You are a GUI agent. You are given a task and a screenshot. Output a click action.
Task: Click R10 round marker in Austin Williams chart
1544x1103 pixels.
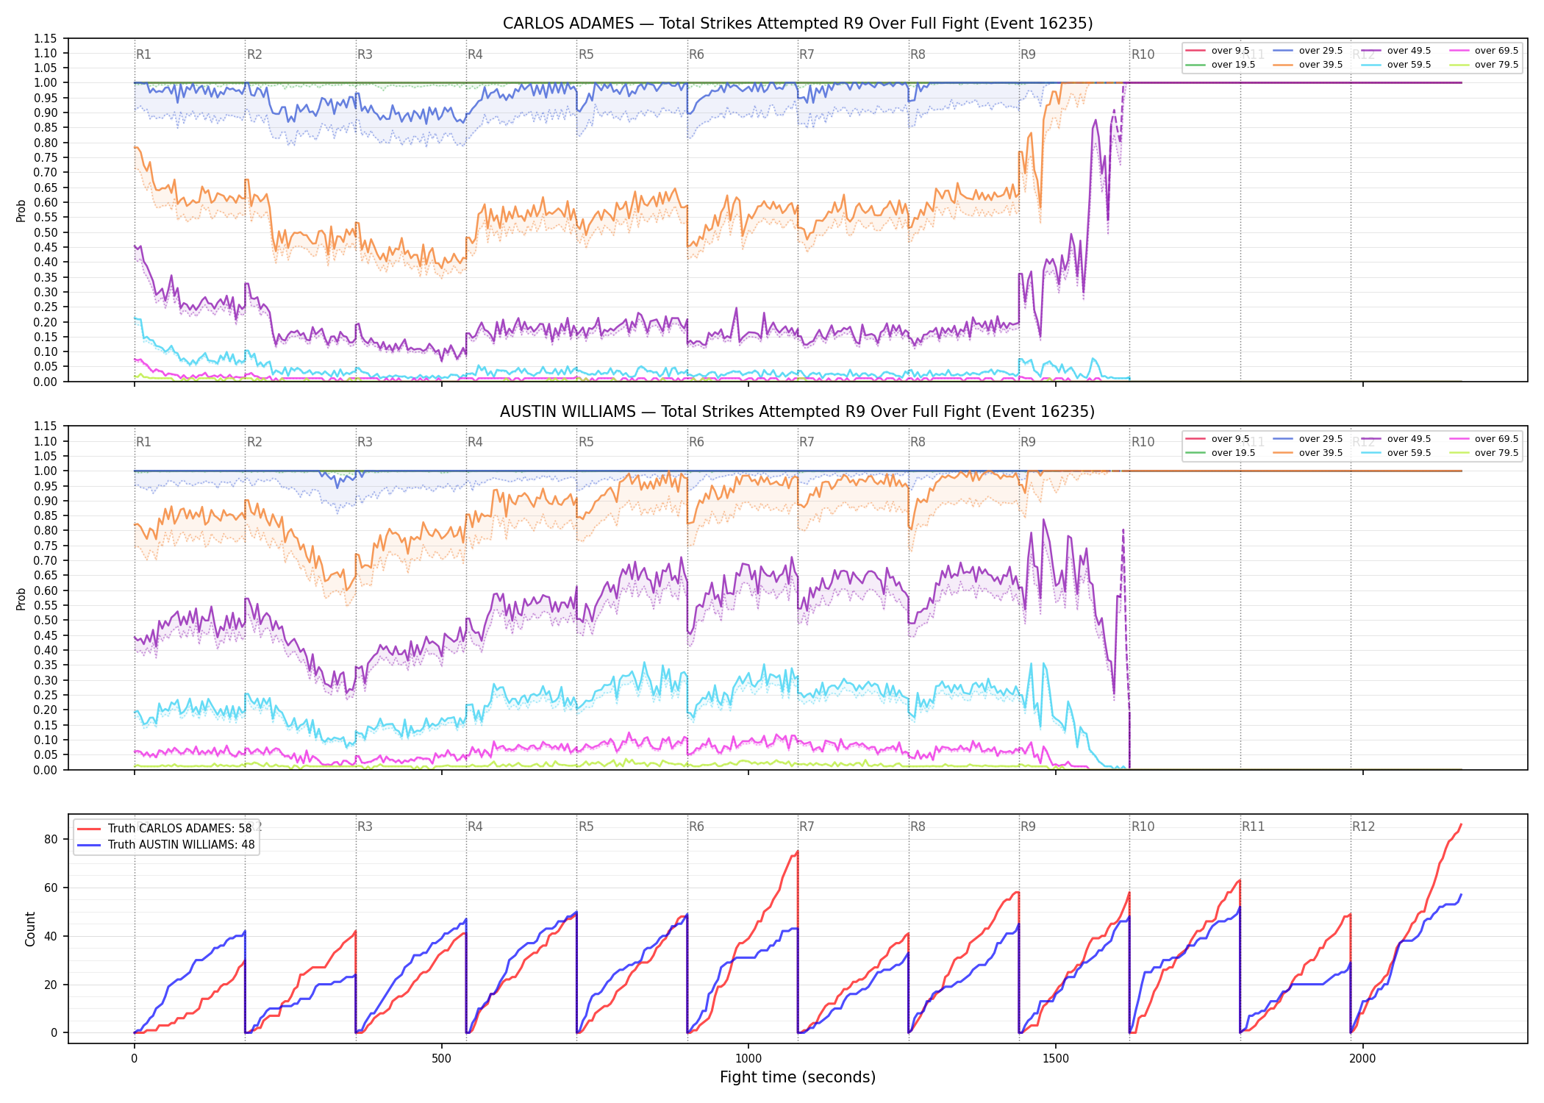click(1143, 442)
